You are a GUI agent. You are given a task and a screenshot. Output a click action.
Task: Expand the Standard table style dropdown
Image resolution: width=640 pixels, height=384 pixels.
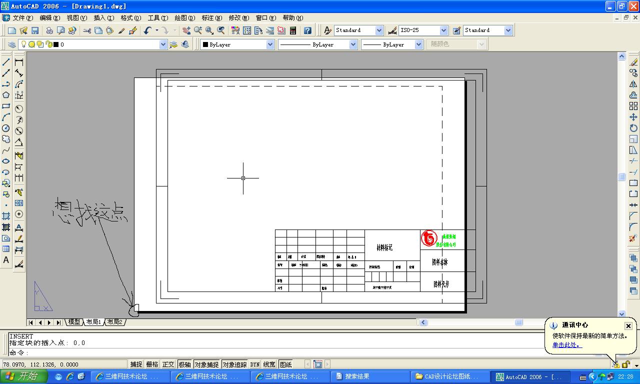point(508,30)
